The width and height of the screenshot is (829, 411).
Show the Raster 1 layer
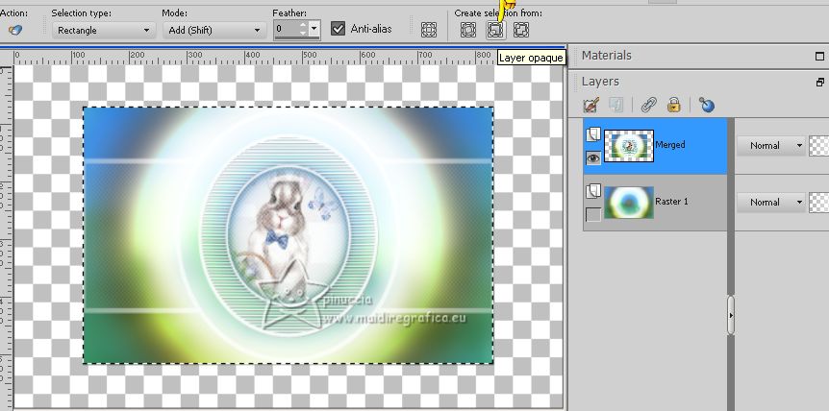pos(593,214)
